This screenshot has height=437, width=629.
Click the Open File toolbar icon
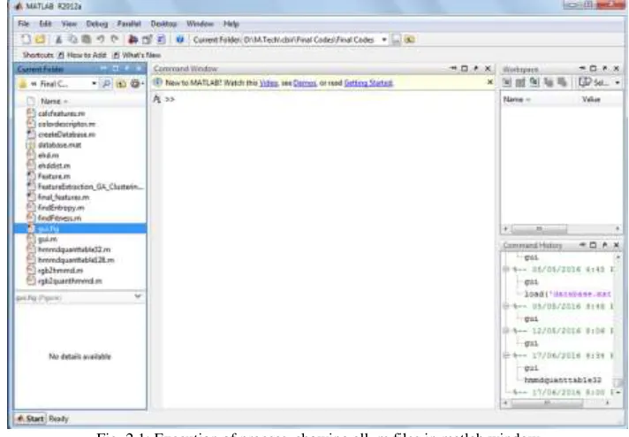40,39
